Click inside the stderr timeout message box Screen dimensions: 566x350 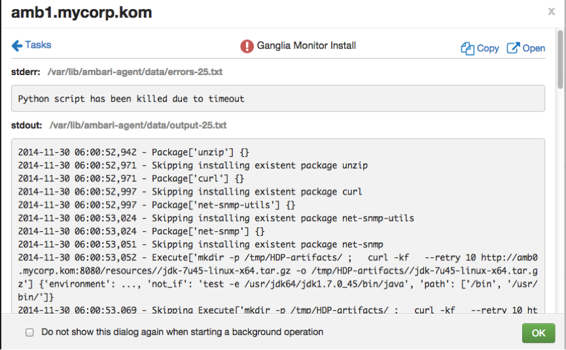[278, 99]
